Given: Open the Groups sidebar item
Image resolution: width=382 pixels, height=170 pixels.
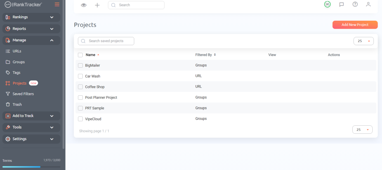Looking at the screenshot, I should pos(19,62).
